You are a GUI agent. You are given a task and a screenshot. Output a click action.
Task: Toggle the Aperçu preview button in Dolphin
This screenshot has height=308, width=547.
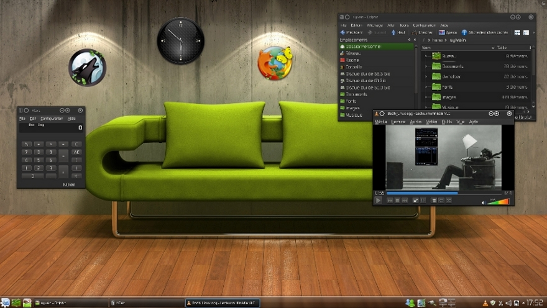pos(448,32)
